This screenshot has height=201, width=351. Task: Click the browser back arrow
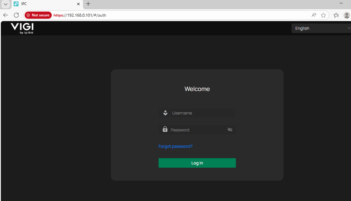point(6,15)
